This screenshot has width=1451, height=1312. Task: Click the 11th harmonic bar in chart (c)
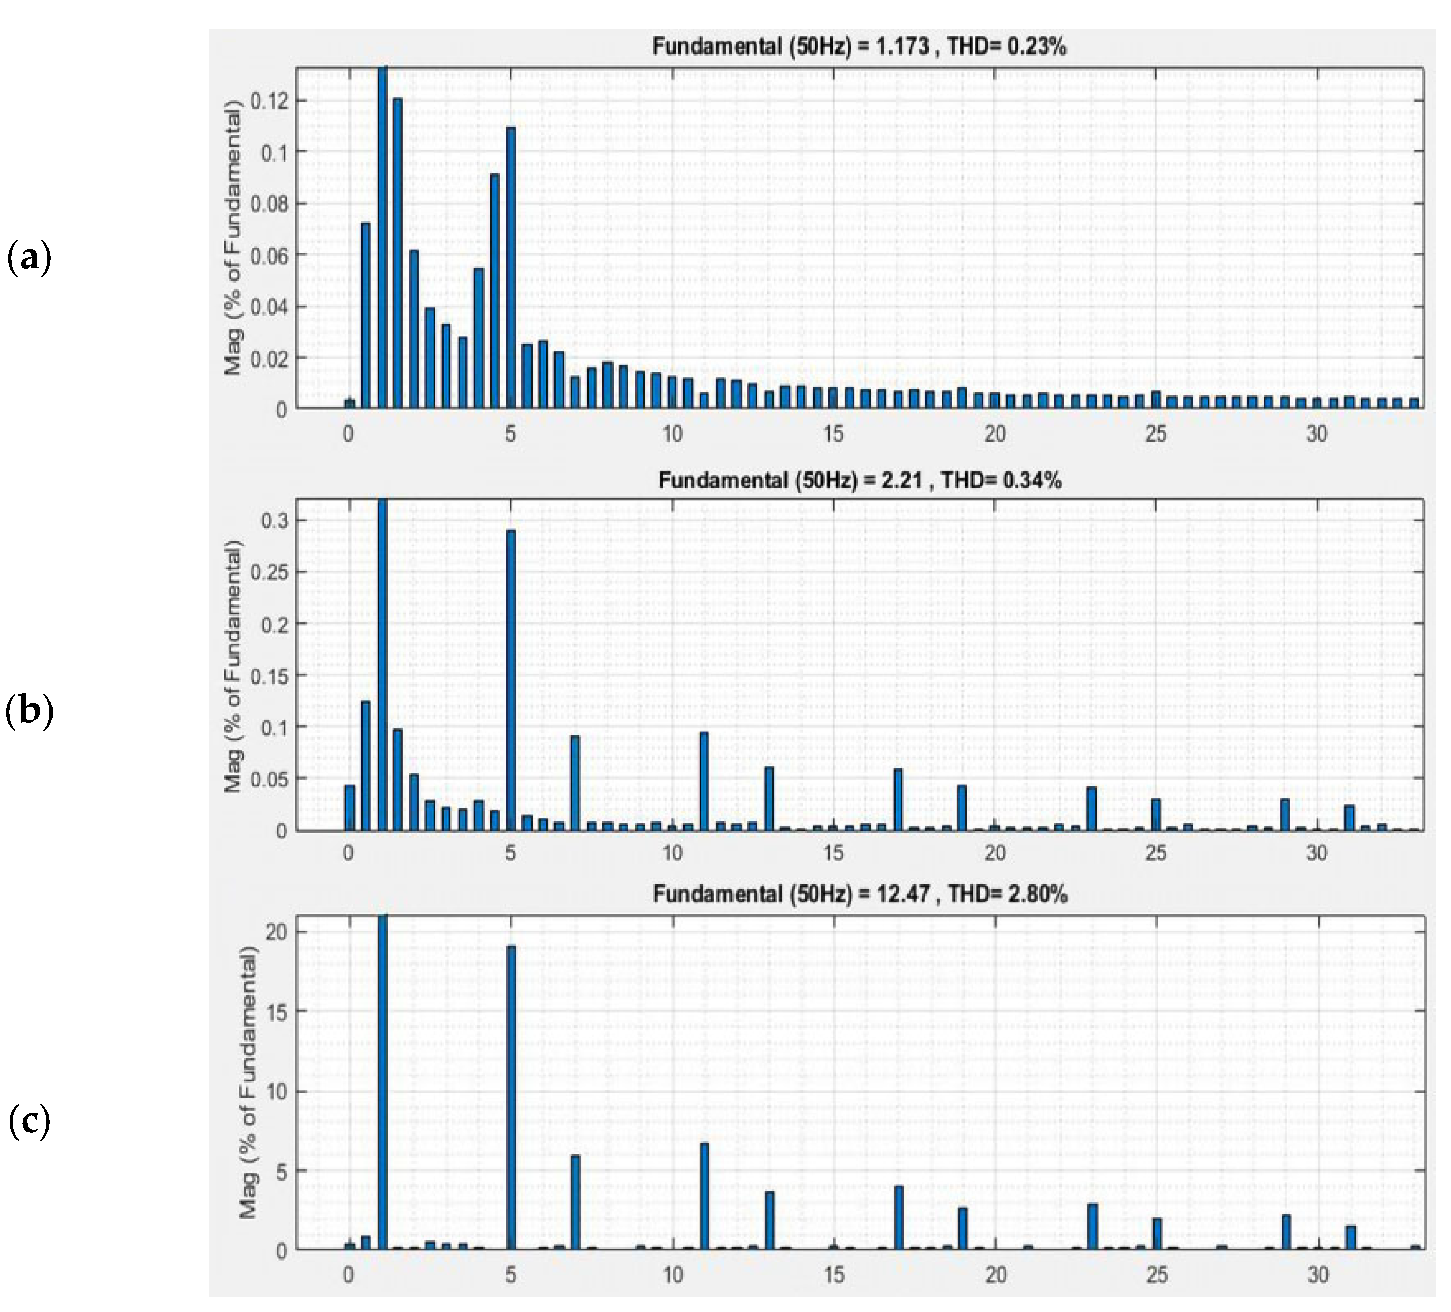point(705,1195)
